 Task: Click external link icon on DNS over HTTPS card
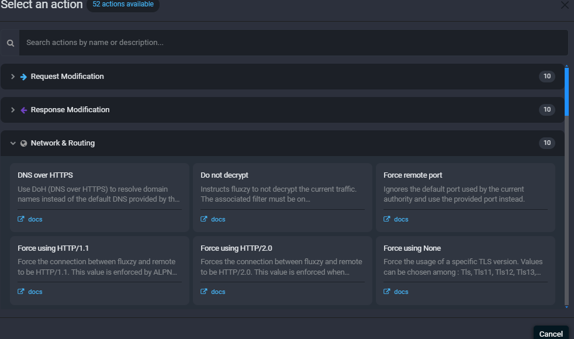pos(21,219)
